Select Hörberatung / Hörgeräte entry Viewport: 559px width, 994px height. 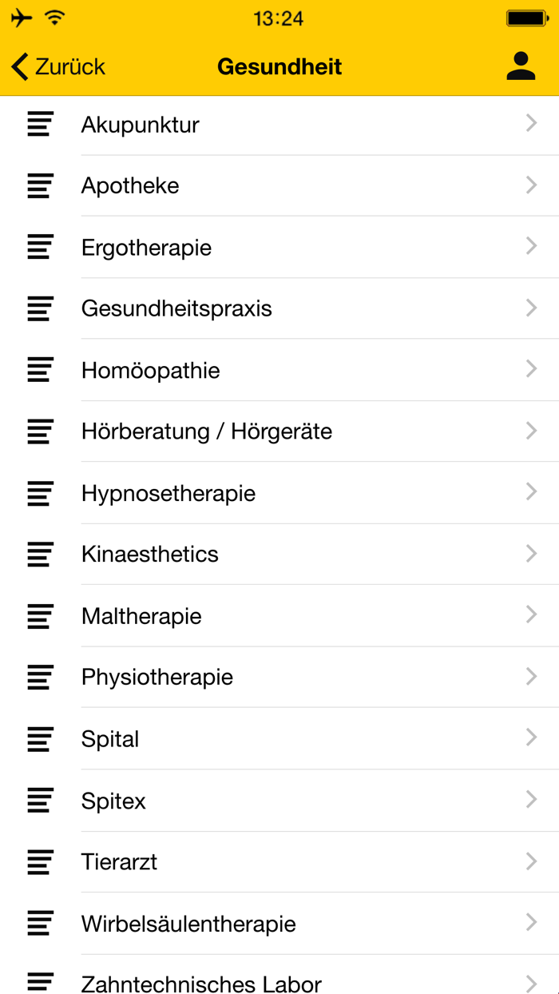(207, 432)
